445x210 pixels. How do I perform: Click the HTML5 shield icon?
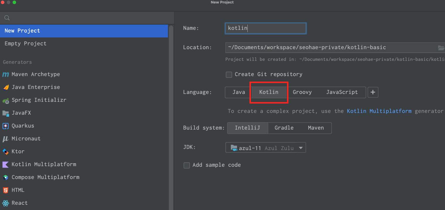(x=6, y=190)
